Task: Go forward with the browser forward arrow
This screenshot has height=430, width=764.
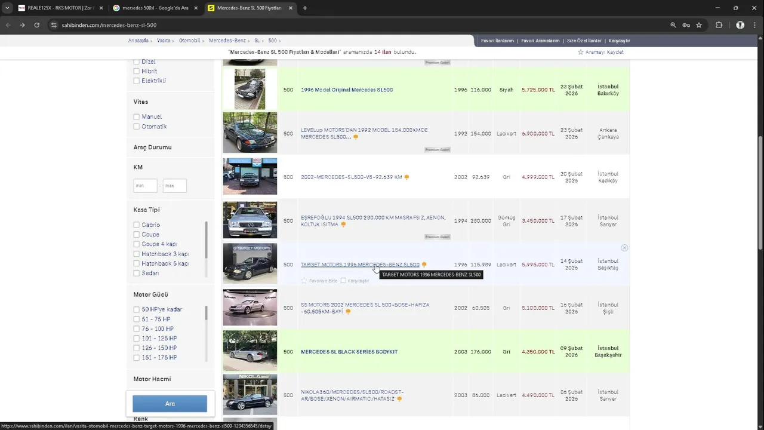Action: (x=22, y=25)
